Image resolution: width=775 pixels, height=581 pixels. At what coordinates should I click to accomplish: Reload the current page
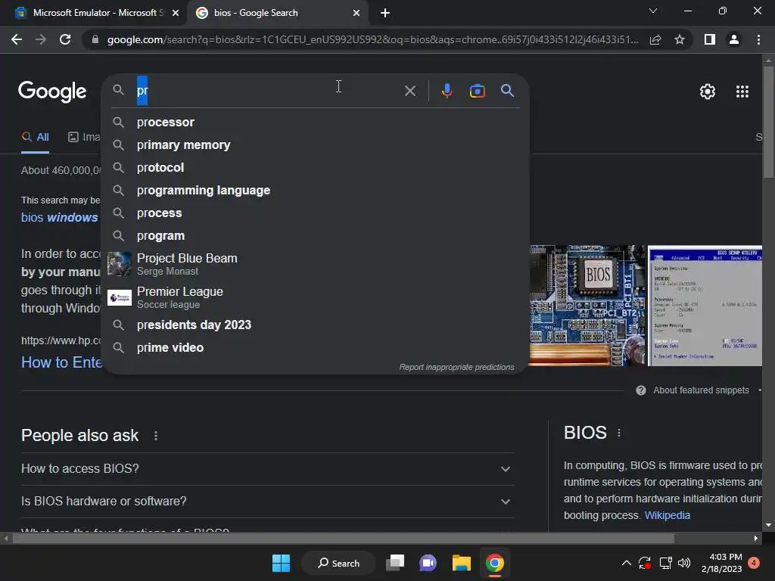[65, 39]
